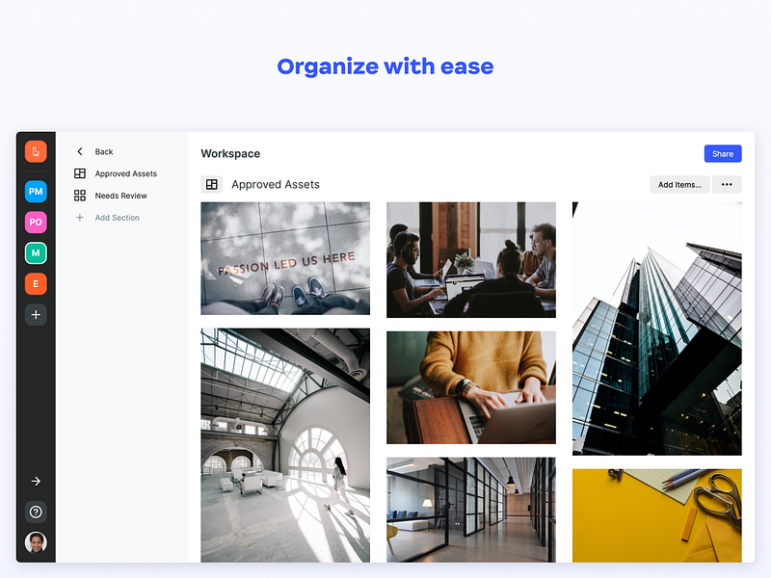The height and width of the screenshot is (578, 771).
Task: Switch to the PO workspace avatar
Action: coord(36,223)
